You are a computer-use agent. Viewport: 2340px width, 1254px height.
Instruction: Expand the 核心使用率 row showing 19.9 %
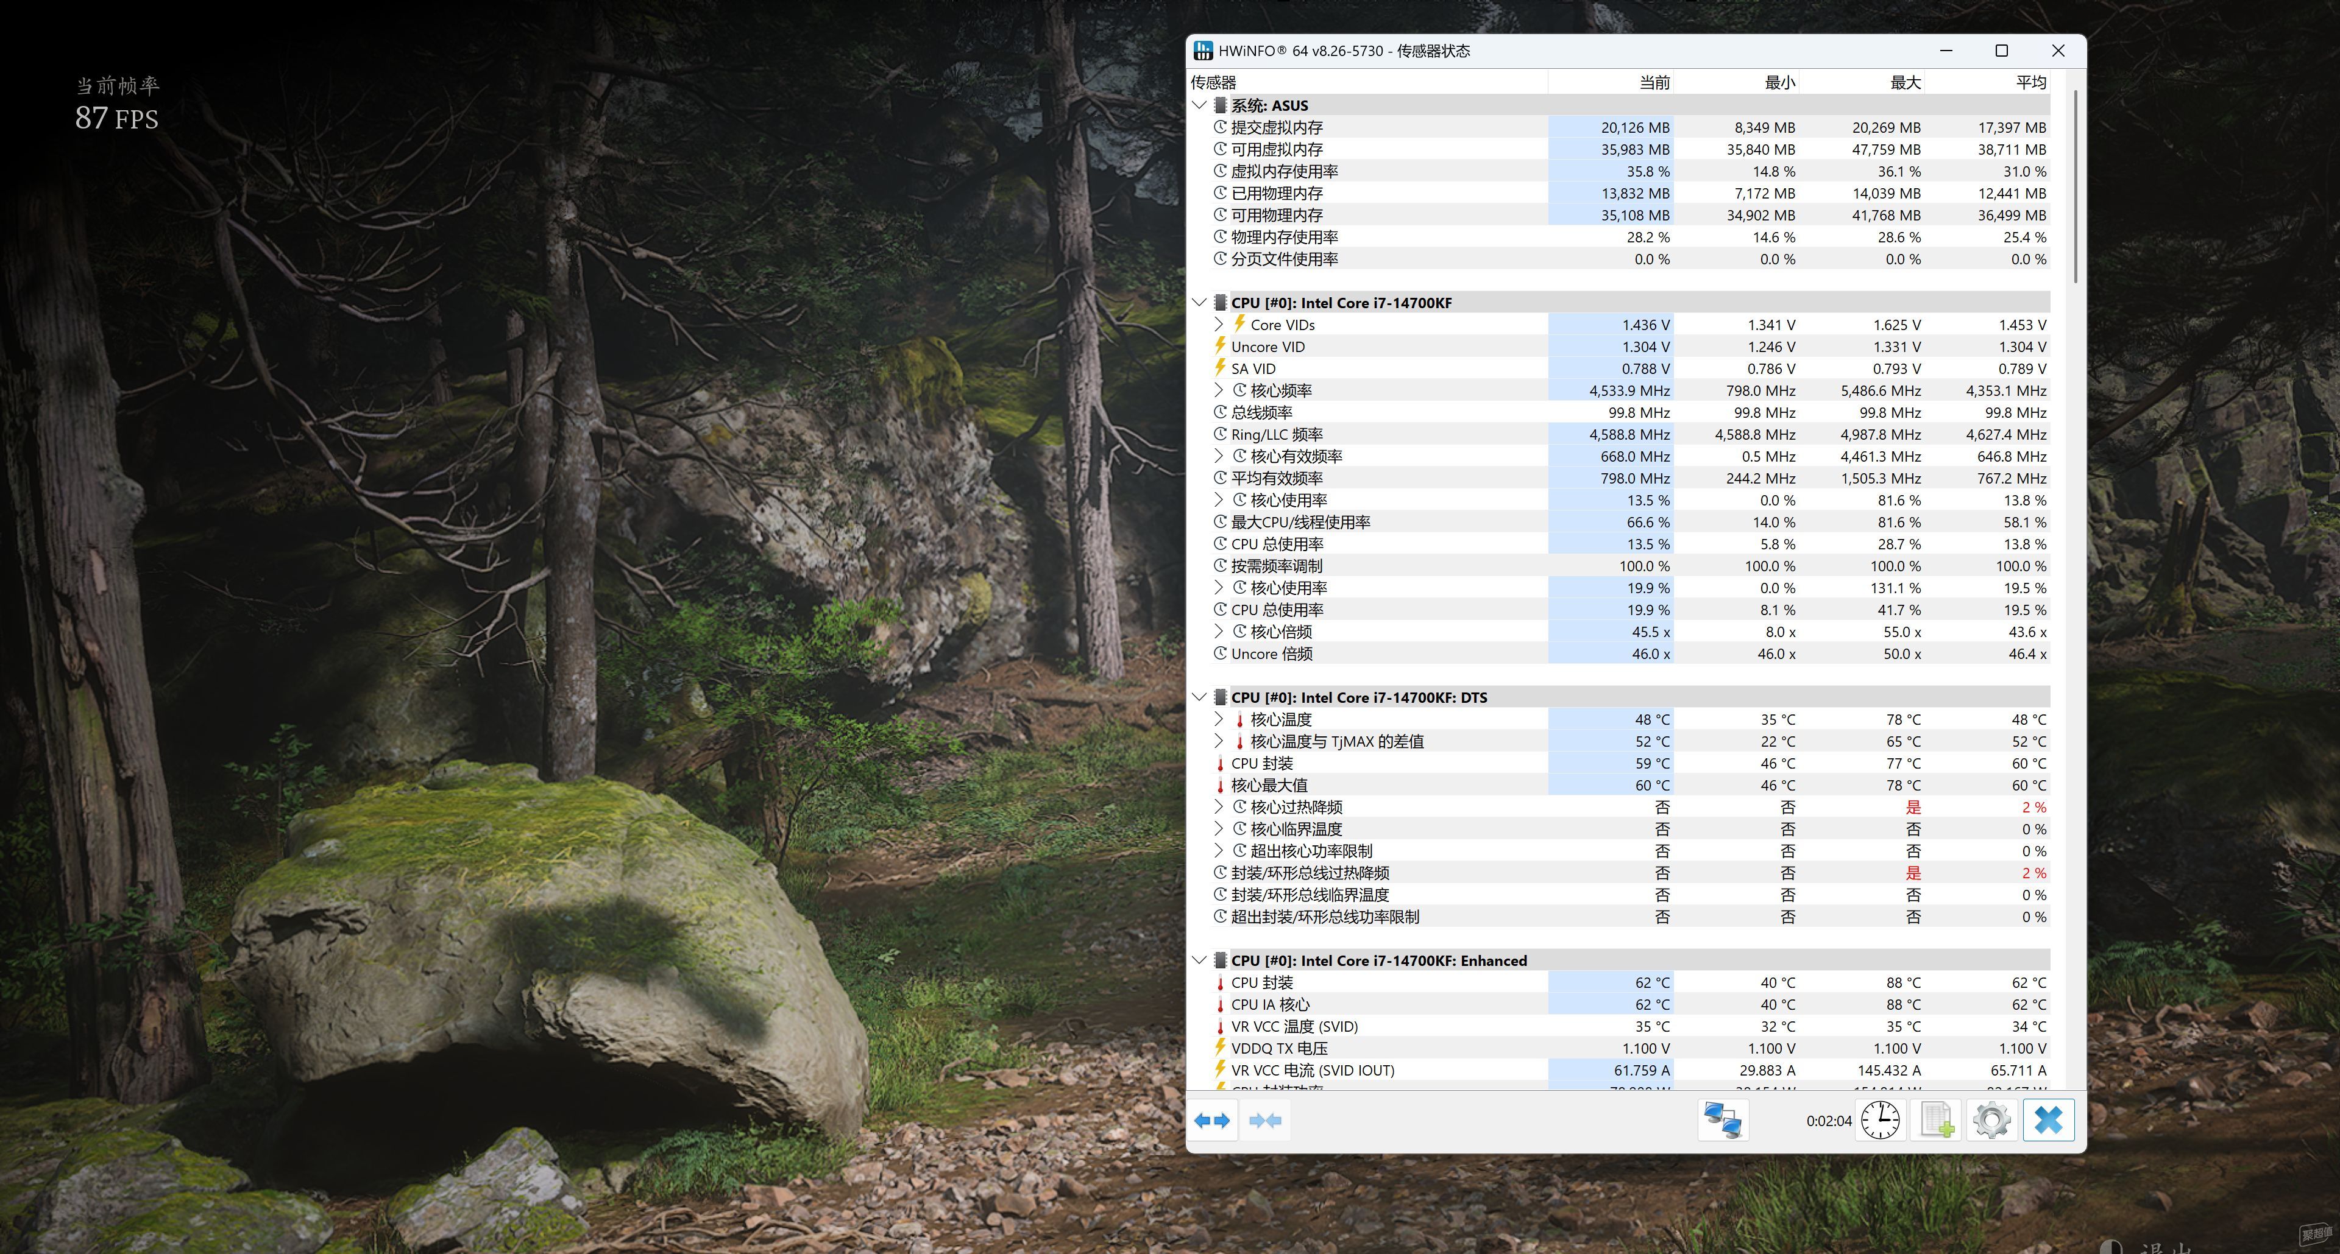click(x=1219, y=588)
